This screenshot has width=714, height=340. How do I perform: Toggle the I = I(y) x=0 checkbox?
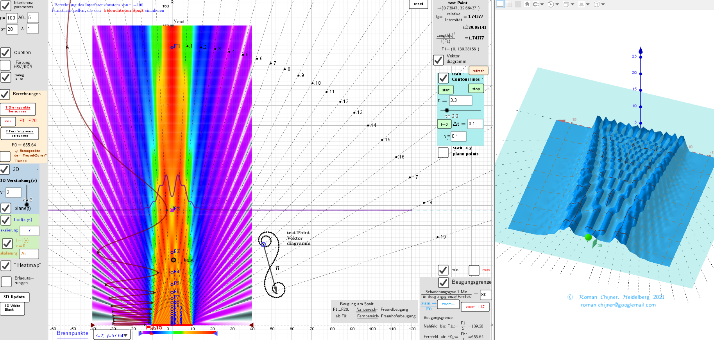[x=7, y=243]
